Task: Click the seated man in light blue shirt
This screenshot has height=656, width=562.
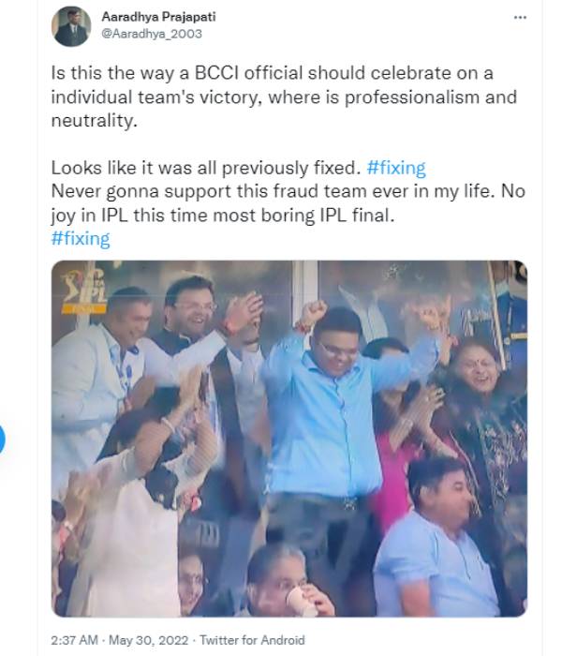Action: tap(435, 540)
